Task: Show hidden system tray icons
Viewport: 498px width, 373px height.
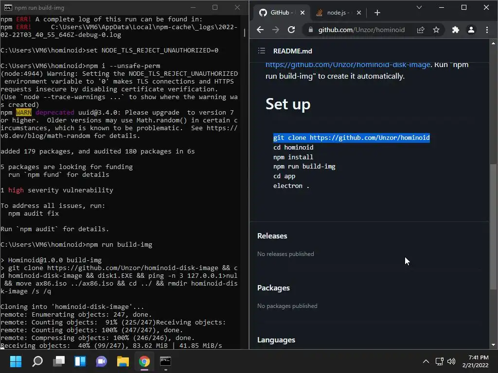Action: pos(426,361)
